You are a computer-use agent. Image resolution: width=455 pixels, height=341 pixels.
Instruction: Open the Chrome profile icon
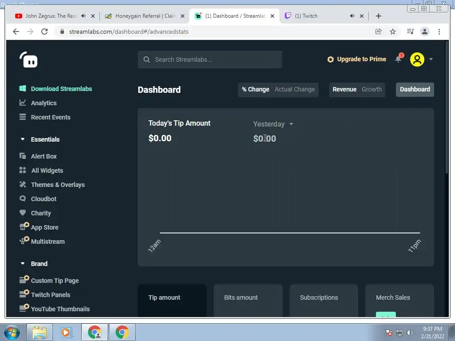click(424, 32)
